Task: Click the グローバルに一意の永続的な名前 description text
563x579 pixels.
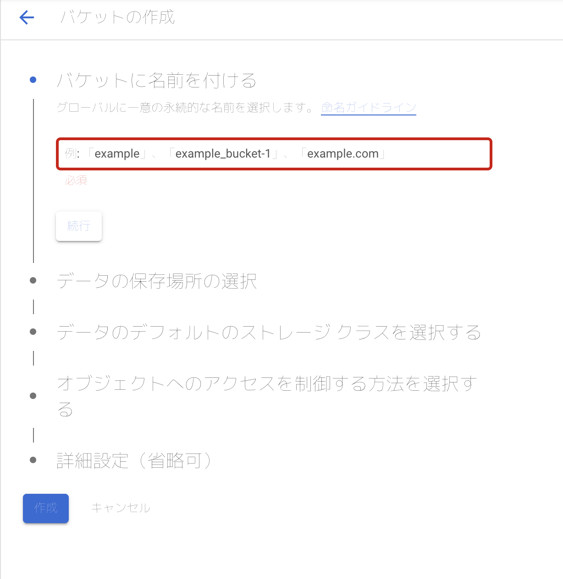Action: tap(185, 108)
